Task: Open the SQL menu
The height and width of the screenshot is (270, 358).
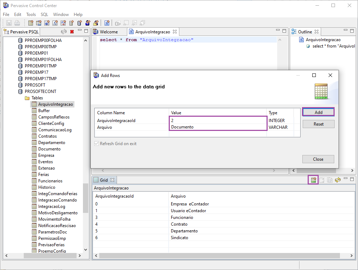Action: 44,15
